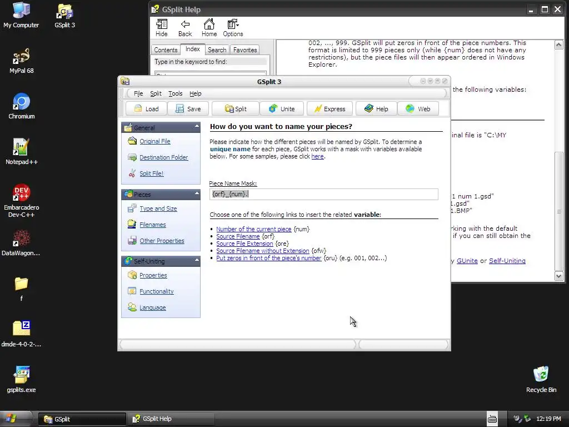Click the Filenames icon in sidebar
569x427 pixels.
coord(132,224)
